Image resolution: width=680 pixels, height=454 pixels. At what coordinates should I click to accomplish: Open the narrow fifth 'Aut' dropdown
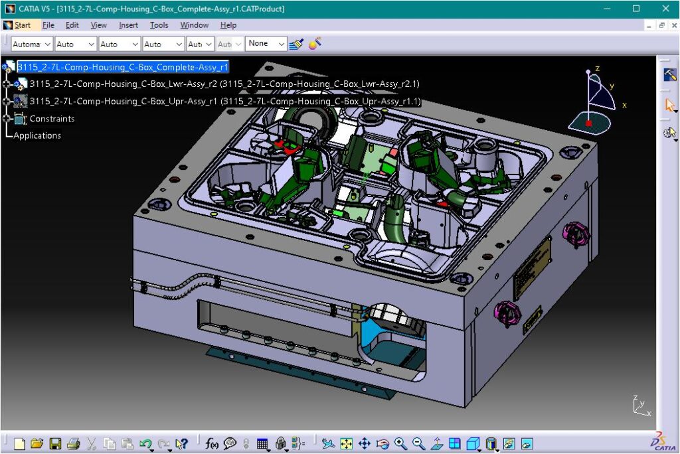(200, 44)
